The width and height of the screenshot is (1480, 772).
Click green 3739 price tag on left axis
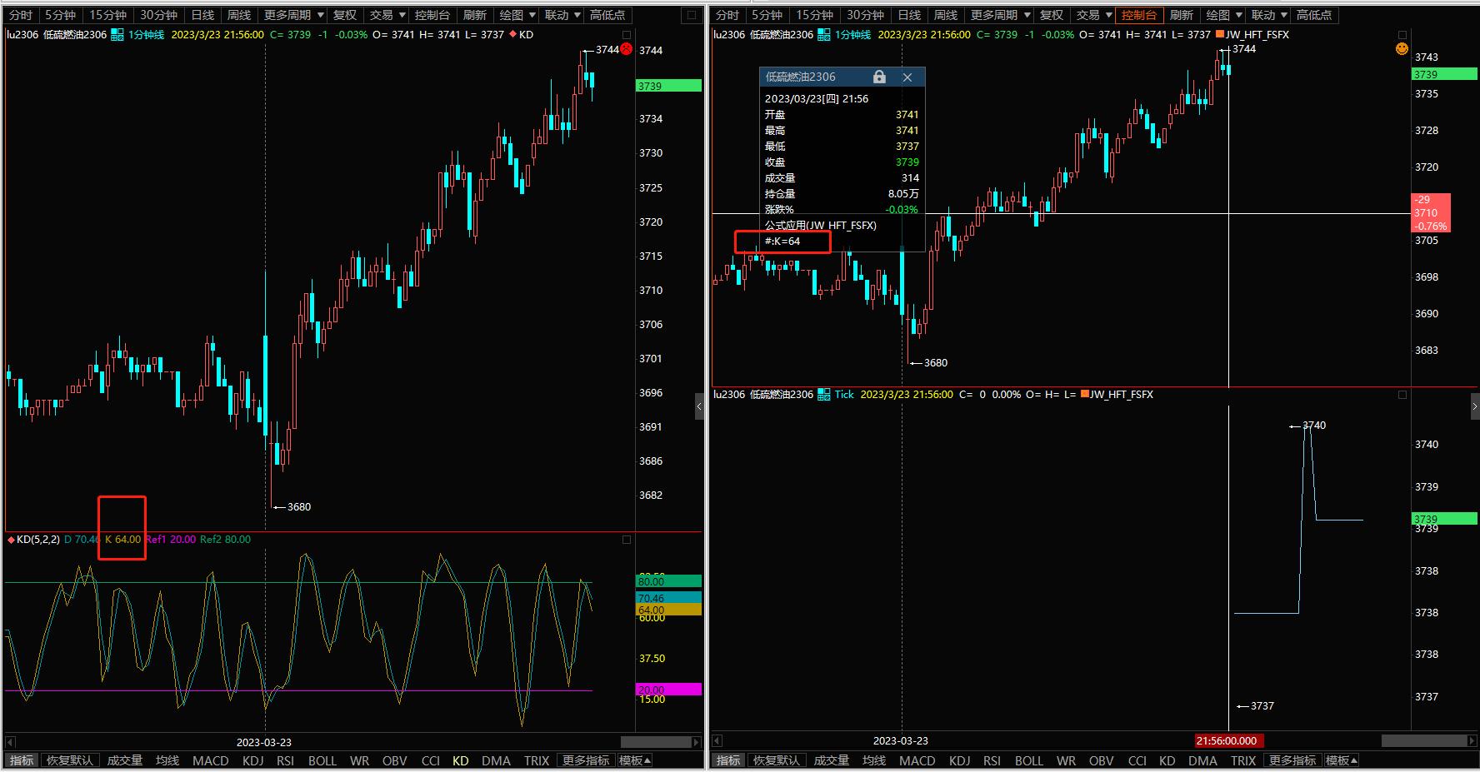[x=669, y=86]
